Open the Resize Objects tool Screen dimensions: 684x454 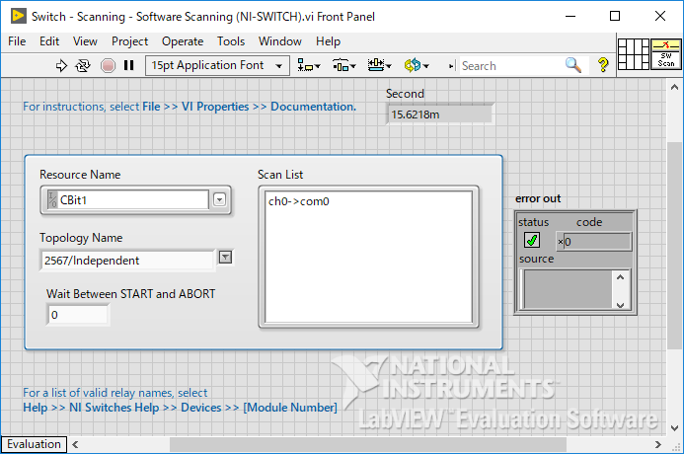pyautogui.click(x=379, y=65)
